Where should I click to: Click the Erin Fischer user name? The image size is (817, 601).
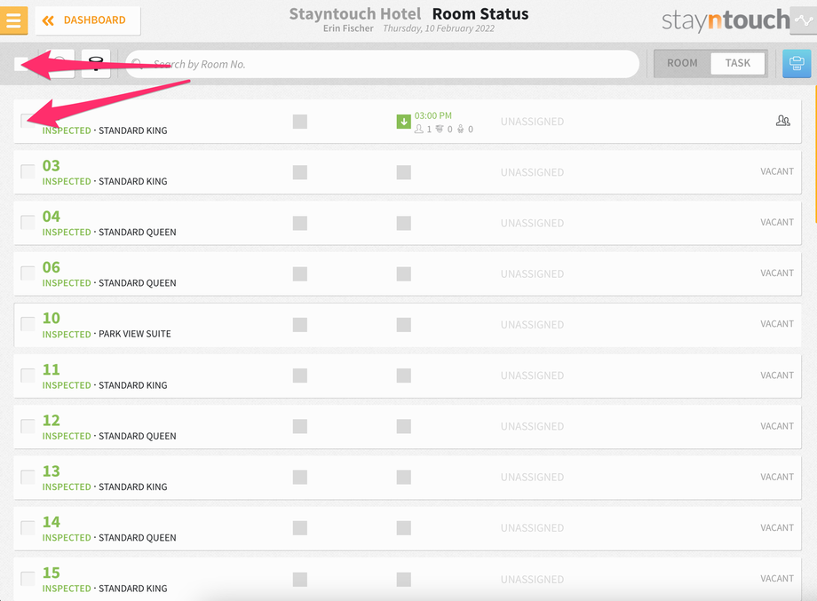click(348, 28)
